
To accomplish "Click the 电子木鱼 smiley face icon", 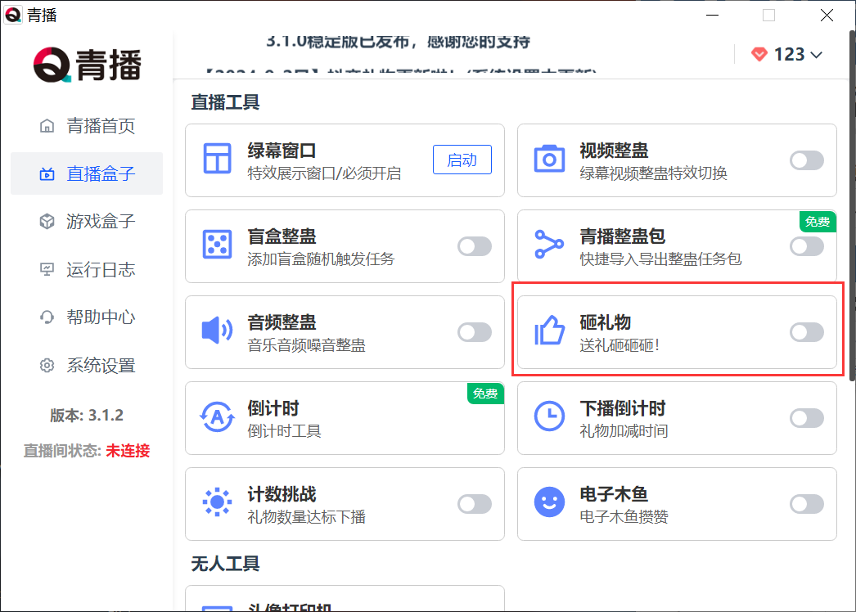I will pyautogui.click(x=549, y=502).
